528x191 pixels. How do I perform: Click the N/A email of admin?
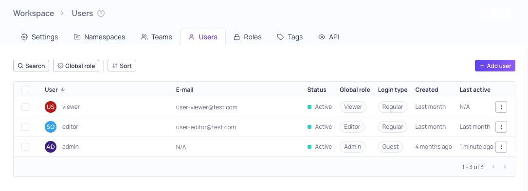(x=181, y=147)
